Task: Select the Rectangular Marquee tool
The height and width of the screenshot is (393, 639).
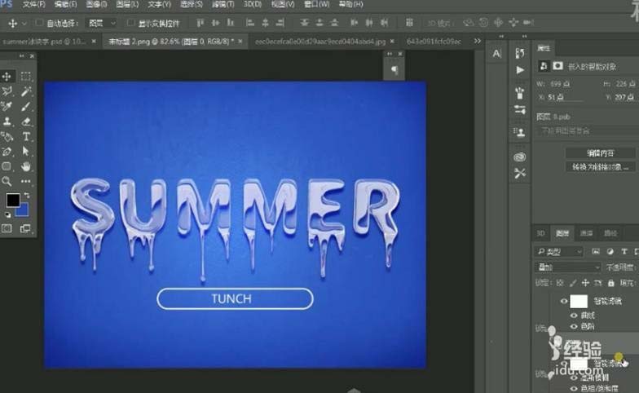Action: 26,77
